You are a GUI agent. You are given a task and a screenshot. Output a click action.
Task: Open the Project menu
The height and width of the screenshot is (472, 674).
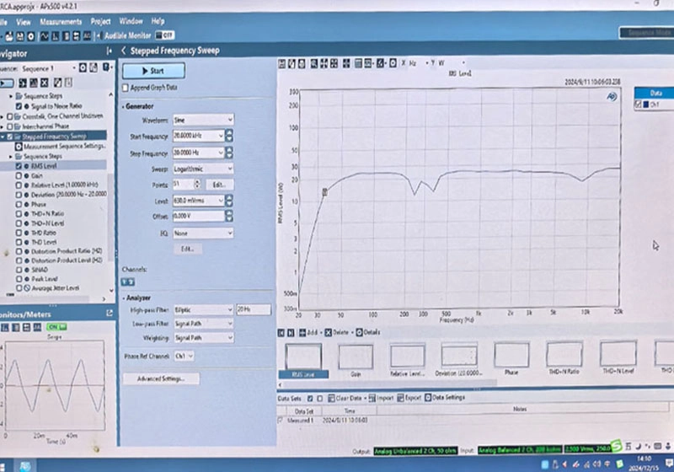(101, 20)
